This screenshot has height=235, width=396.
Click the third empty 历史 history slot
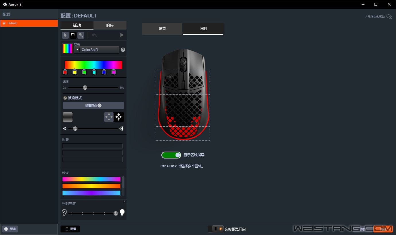(92, 160)
